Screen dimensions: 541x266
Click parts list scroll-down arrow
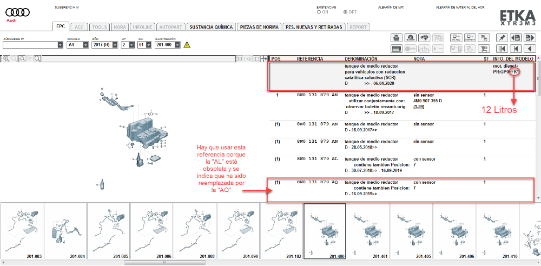[x=539, y=198]
